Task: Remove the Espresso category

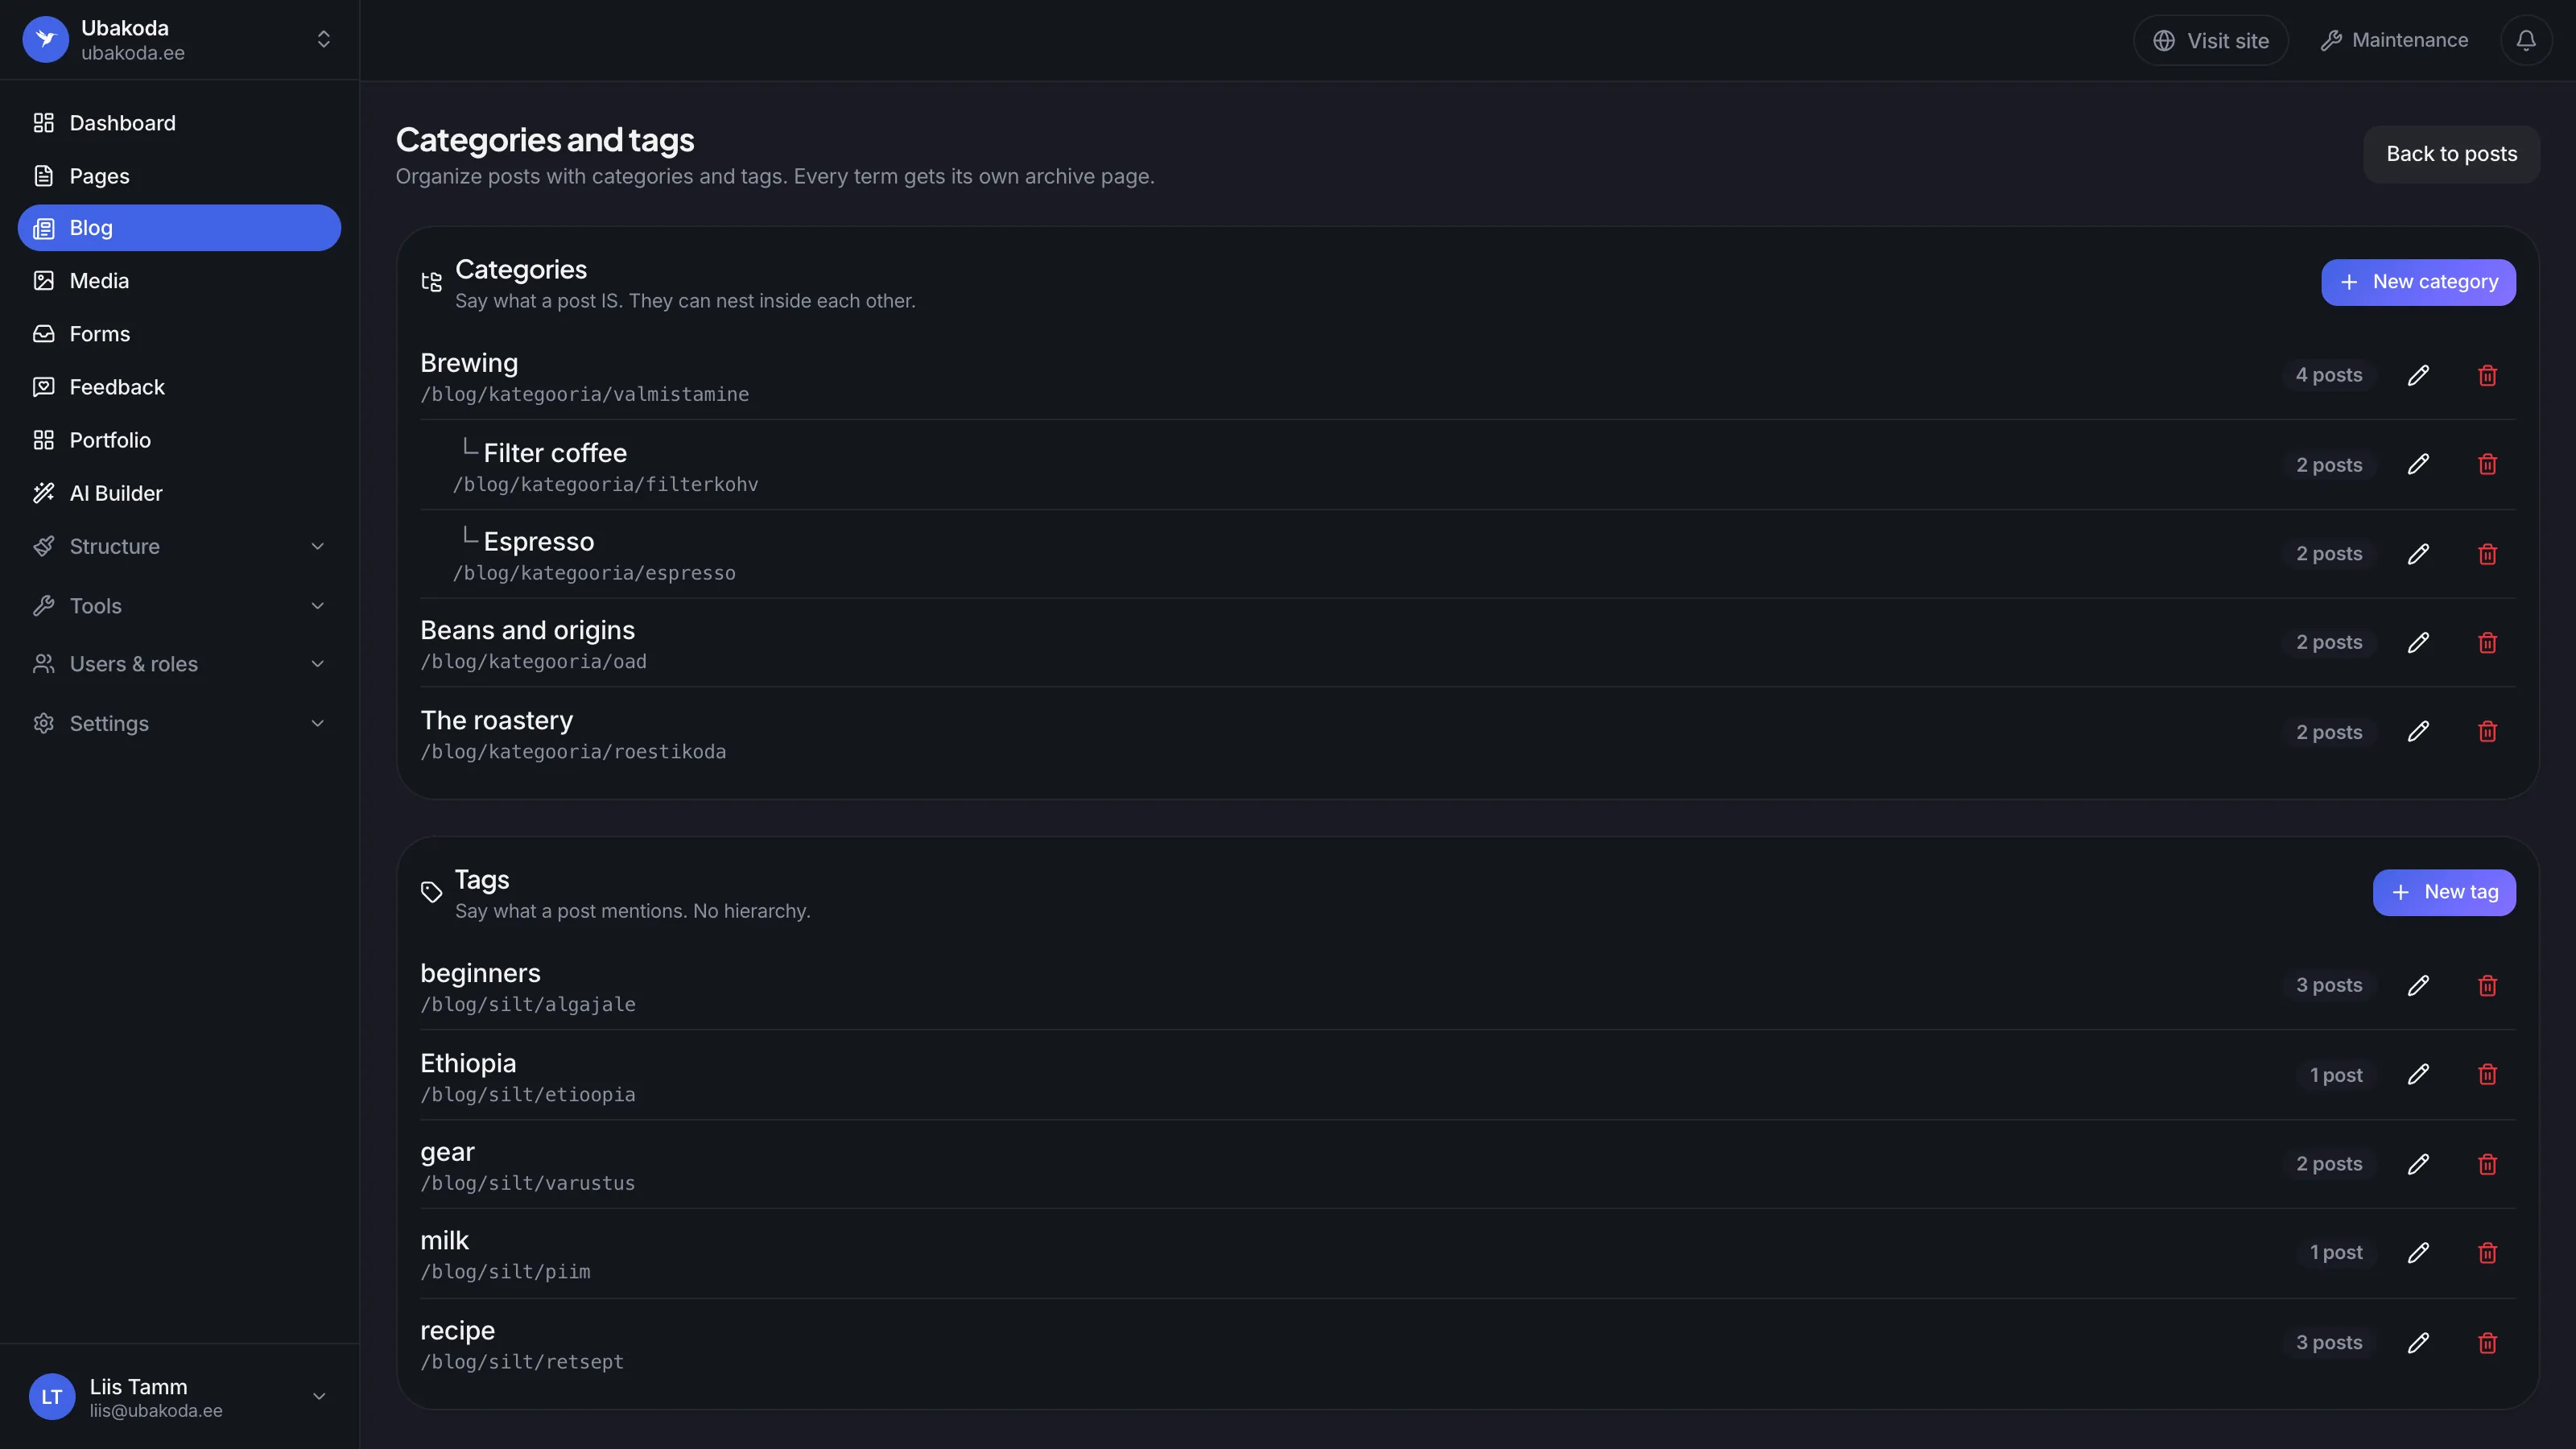Action: (2488, 554)
